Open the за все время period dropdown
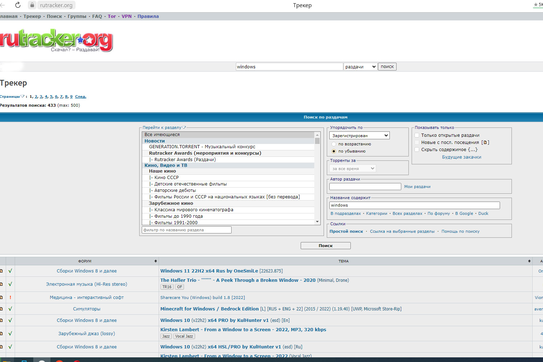This screenshot has width=543, height=362. coord(353,169)
